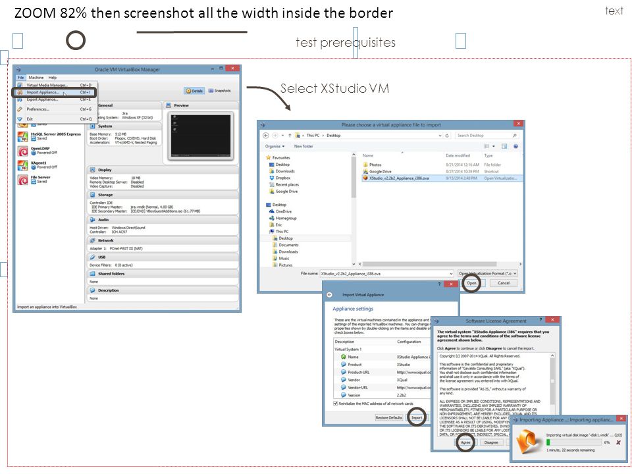The image size is (632, 474).
Task: Open the recent locations dropdown arrow
Action: pos(282,136)
